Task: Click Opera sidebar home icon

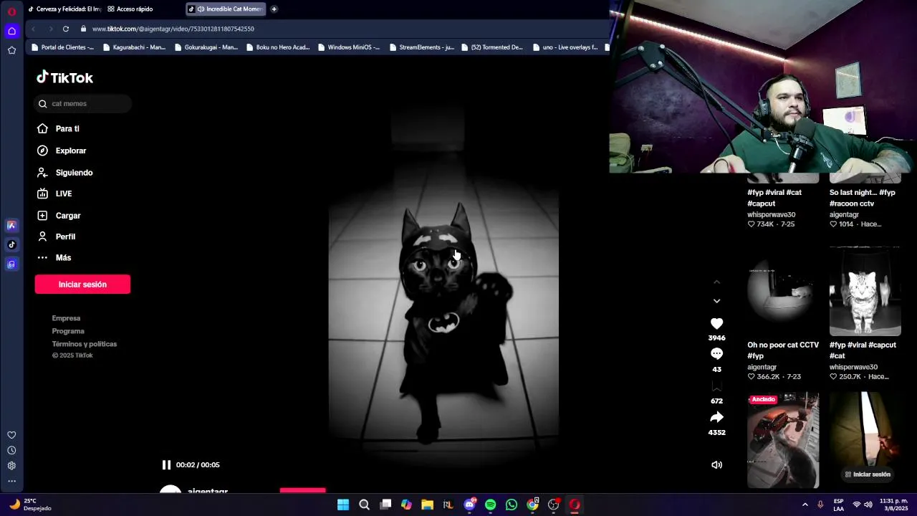Action: [x=11, y=31]
